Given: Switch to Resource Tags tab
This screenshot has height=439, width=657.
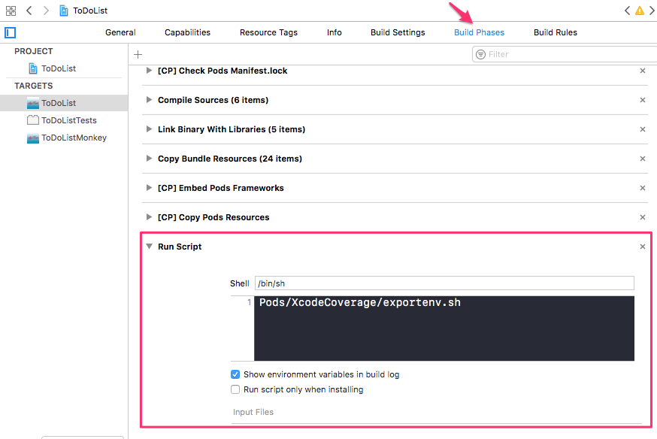Looking at the screenshot, I should click(x=268, y=32).
